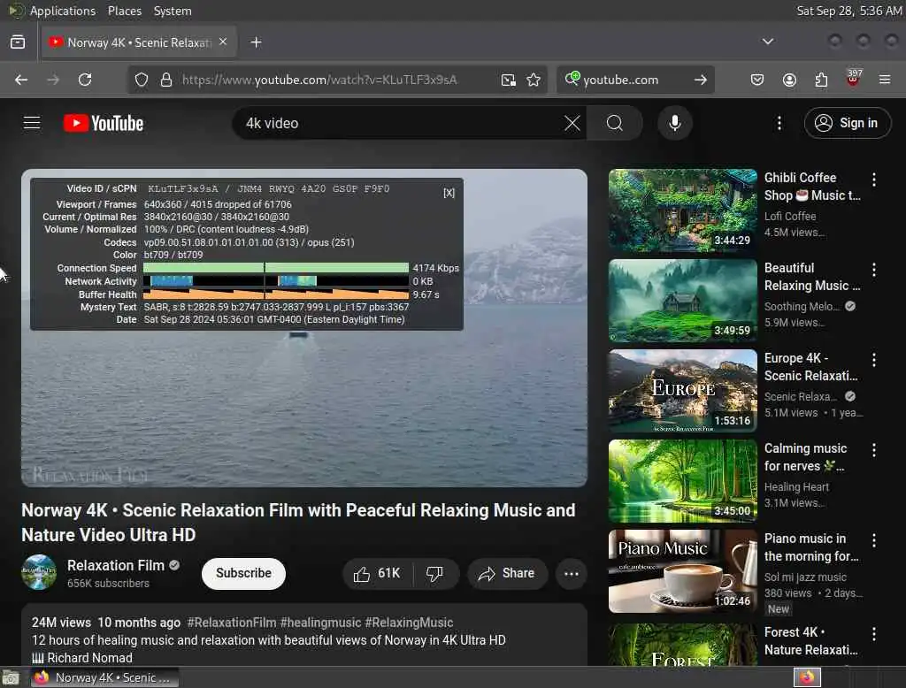The height and width of the screenshot is (688, 906).
Task: Play Calming music for nerves thumbnail
Action: (682, 480)
